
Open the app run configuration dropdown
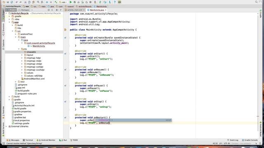63,2
